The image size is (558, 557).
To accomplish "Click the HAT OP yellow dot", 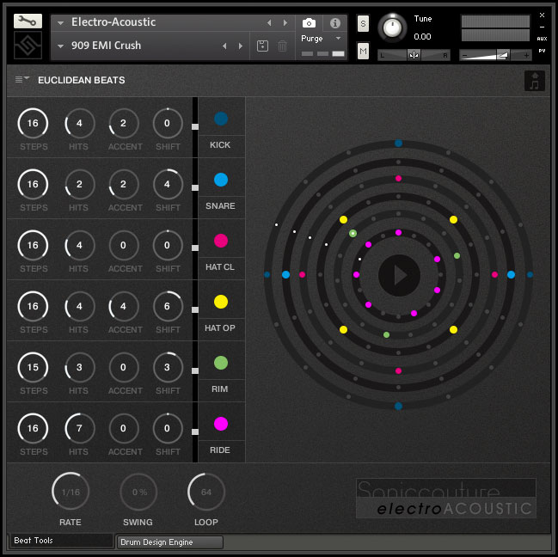I will click(221, 302).
